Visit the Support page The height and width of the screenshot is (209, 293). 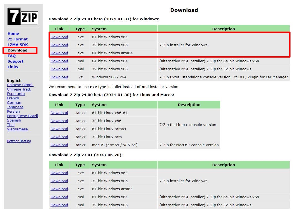(15, 61)
